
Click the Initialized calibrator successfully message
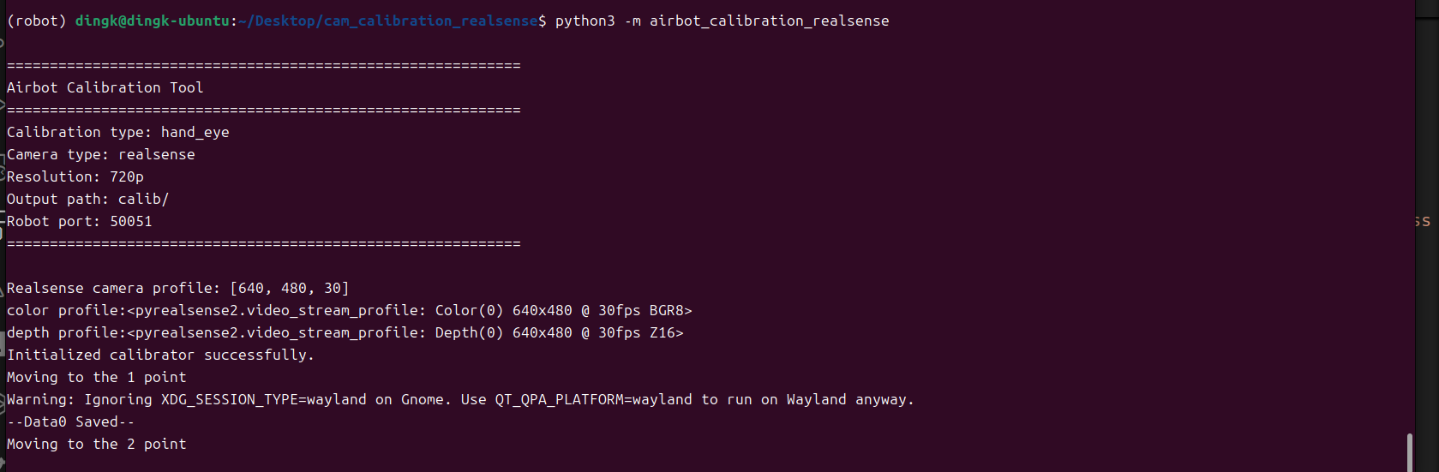(x=160, y=355)
